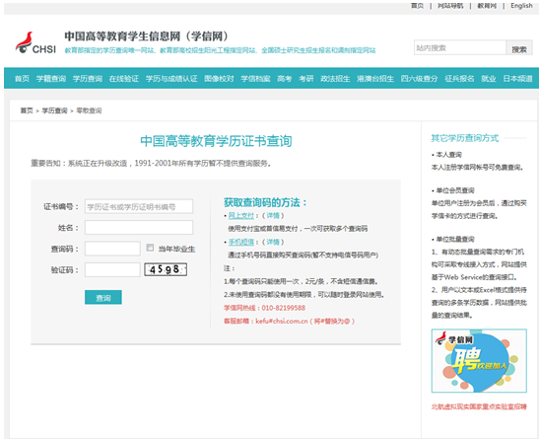The height and width of the screenshot is (439, 539).
Task: Click the 中国高等教育学历证书查询 page heading
Action: pos(216,141)
